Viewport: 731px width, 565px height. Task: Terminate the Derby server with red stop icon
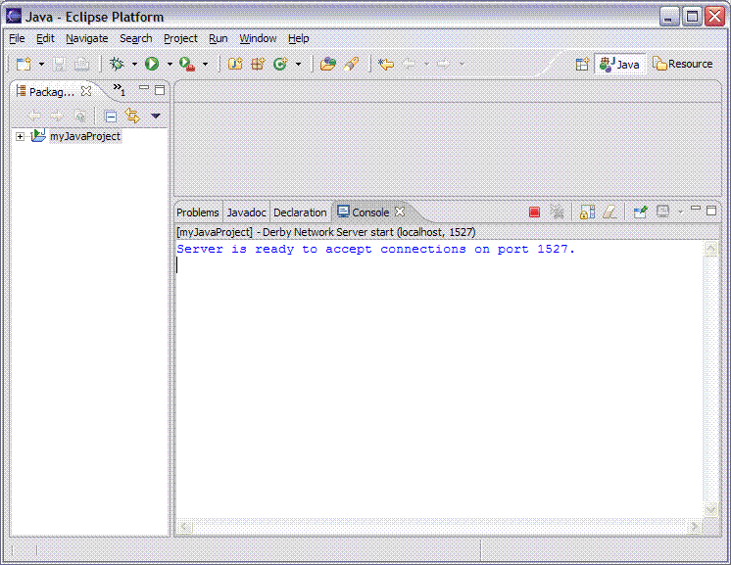click(534, 212)
